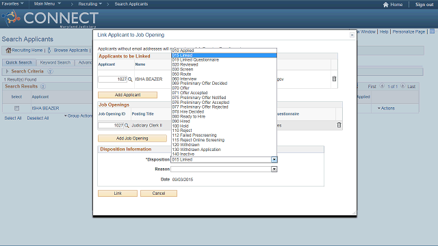The width and height of the screenshot is (438, 246).
Task: Delete the Judiciary Clerk II job row
Action: click(x=339, y=125)
